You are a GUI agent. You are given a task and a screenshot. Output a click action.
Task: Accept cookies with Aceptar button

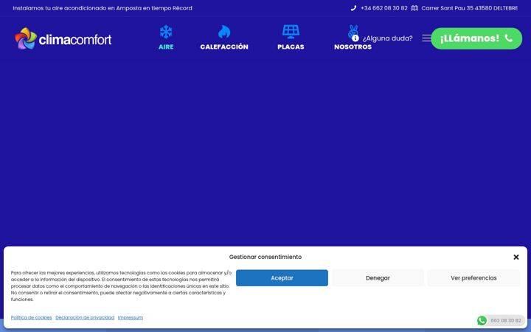[x=282, y=278]
